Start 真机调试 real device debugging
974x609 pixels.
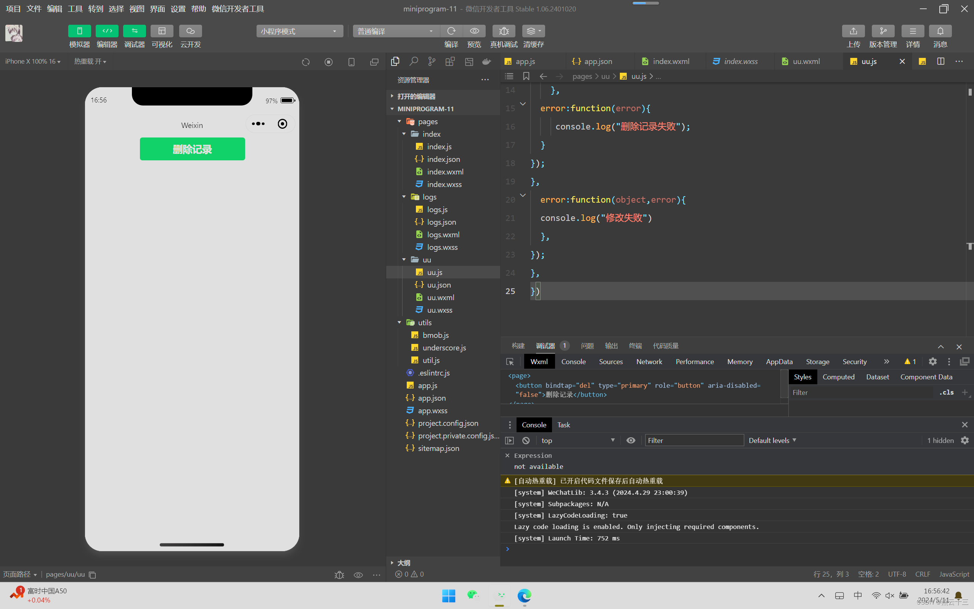[504, 31]
